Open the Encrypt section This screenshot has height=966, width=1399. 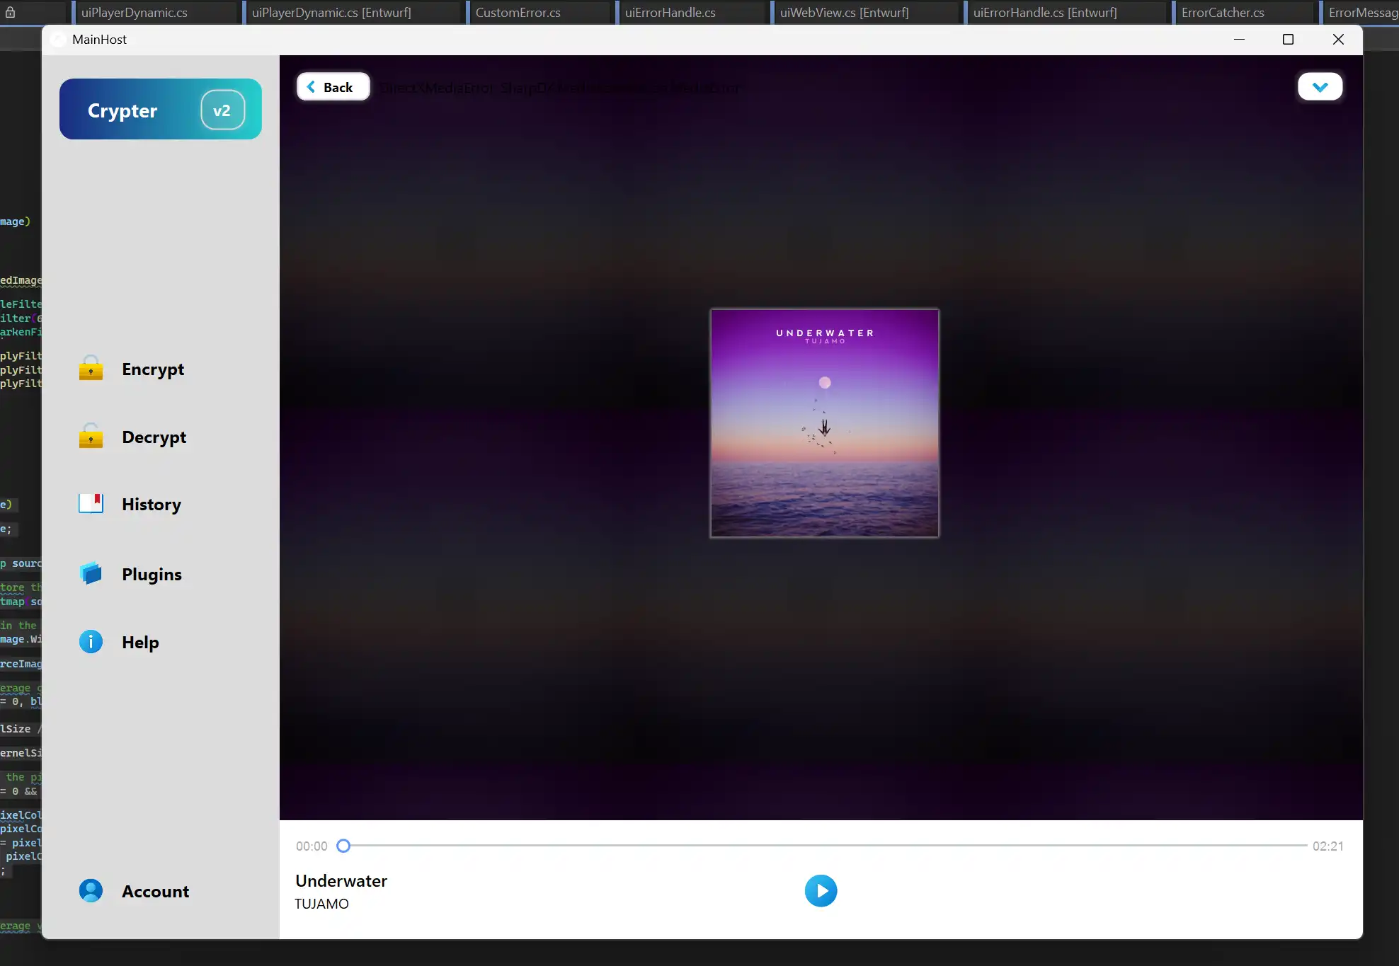click(153, 369)
